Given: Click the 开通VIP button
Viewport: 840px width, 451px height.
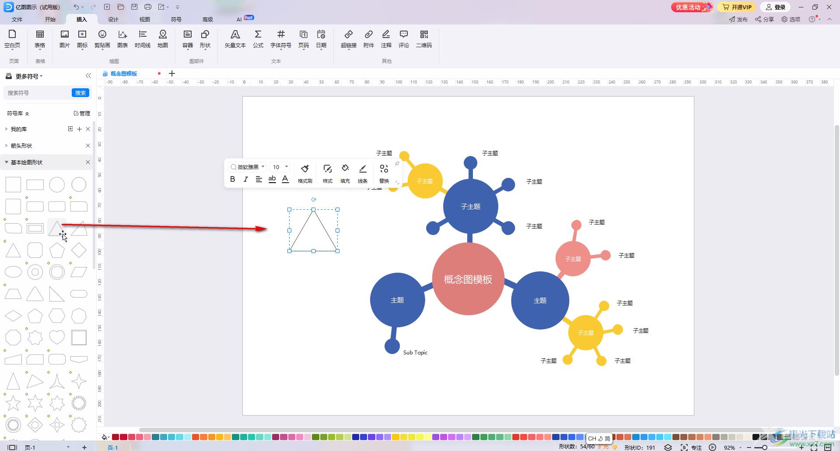Looking at the screenshot, I should [x=737, y=7].
